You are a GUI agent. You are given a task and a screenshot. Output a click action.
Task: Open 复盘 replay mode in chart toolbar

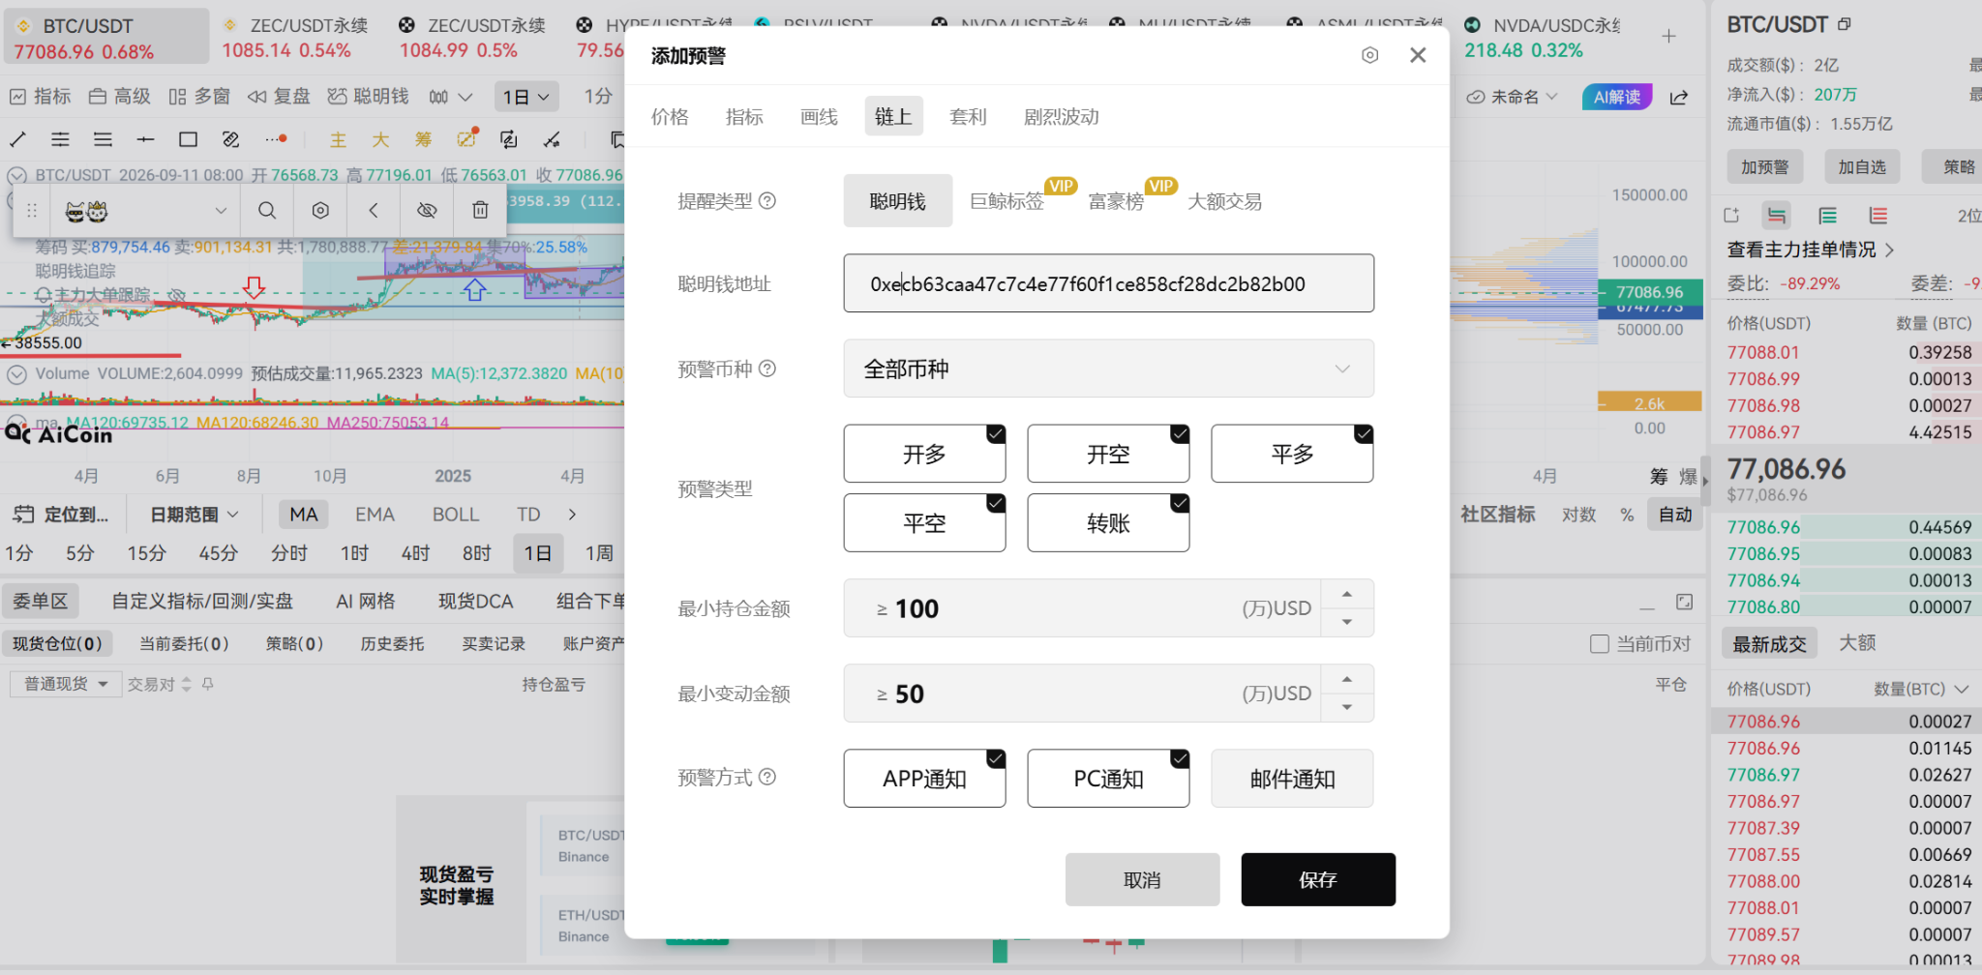point(279,97)
